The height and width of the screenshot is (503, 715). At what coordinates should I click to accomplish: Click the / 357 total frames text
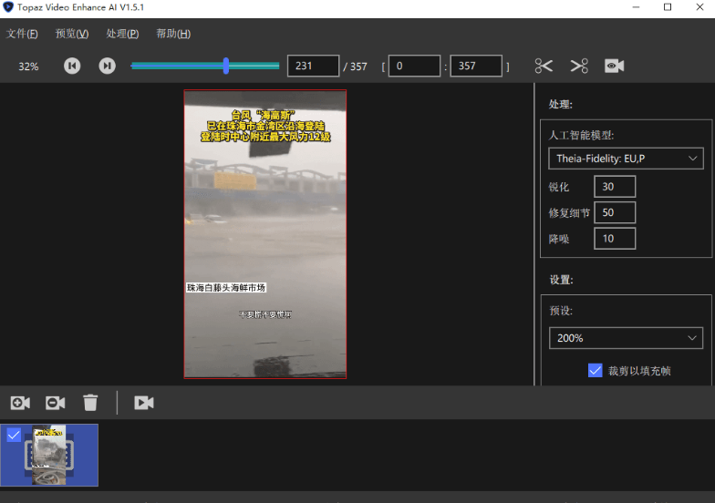point(356,67)
